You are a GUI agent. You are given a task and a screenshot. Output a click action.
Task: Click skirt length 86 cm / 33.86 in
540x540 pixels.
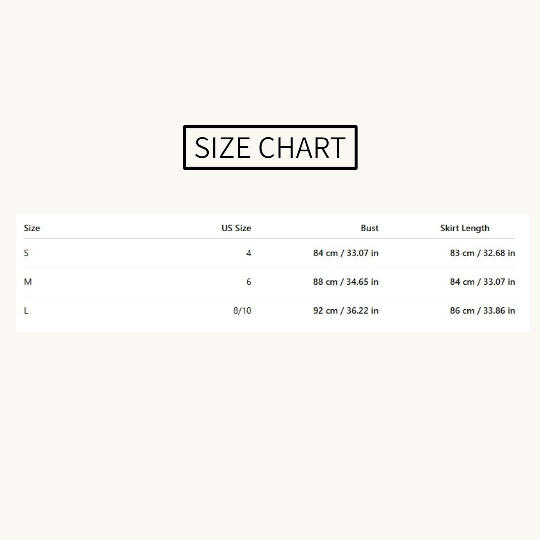(x=482, y=311)
